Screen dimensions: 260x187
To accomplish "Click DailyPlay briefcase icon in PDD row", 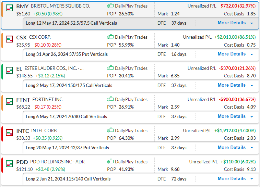I will click(x=110, y=161).
